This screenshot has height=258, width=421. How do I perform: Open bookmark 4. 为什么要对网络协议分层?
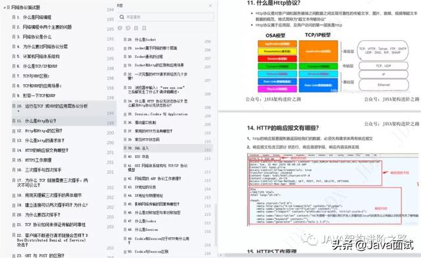(x=42, y=47)
